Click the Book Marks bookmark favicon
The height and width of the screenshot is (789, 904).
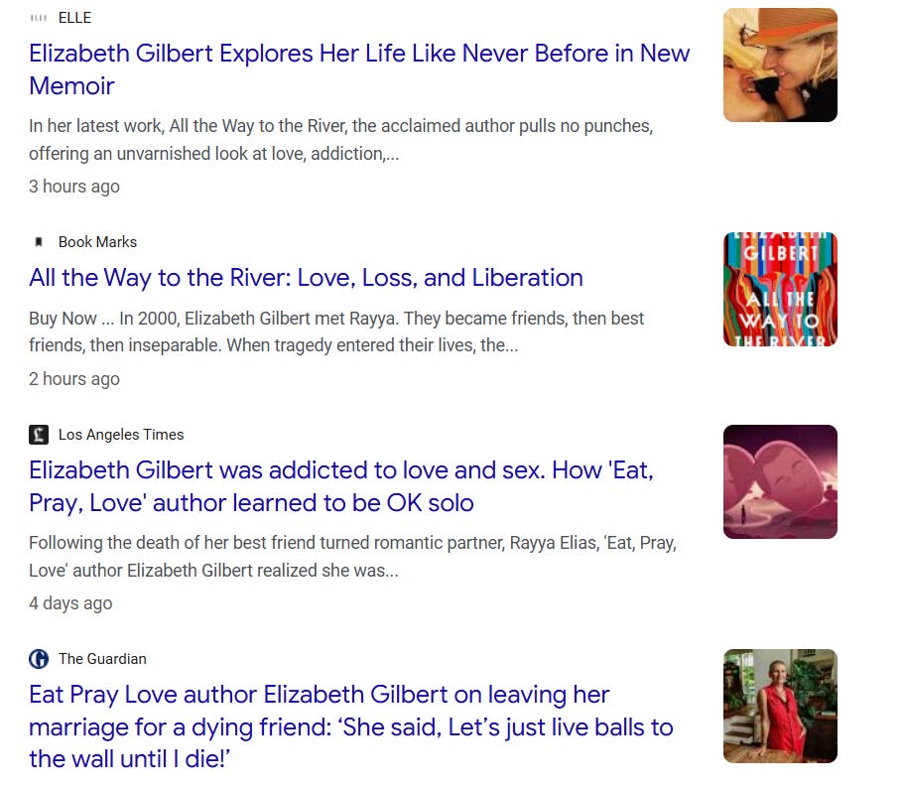(x=39, y=242)
